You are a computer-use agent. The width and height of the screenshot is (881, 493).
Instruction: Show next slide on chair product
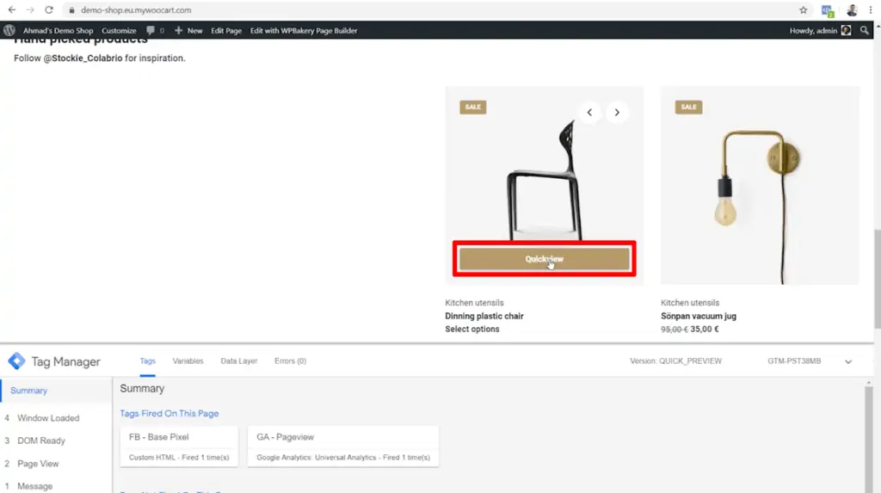pos(617,113)
